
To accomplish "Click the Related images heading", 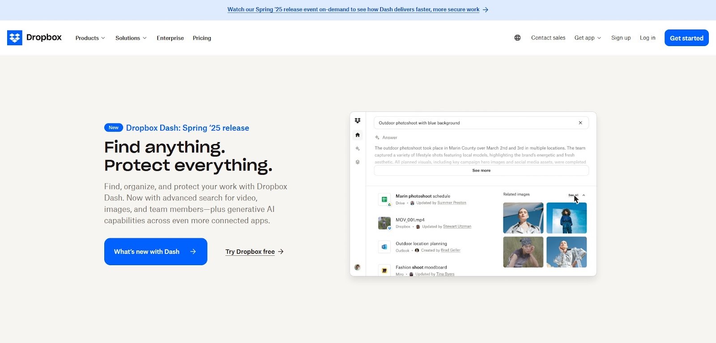I will [x=516, y=195].
